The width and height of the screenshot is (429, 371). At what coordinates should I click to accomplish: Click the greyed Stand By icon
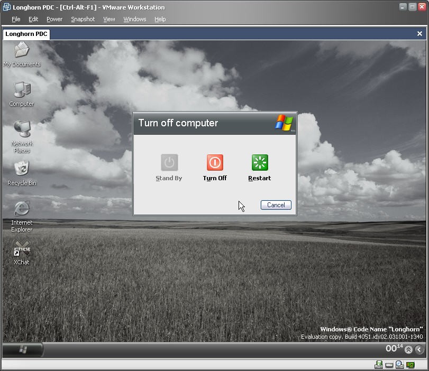(169, 163)
